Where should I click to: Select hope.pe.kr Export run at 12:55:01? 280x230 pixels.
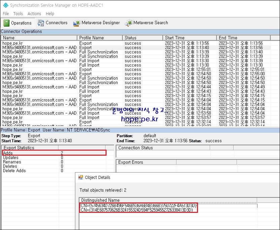136,70
